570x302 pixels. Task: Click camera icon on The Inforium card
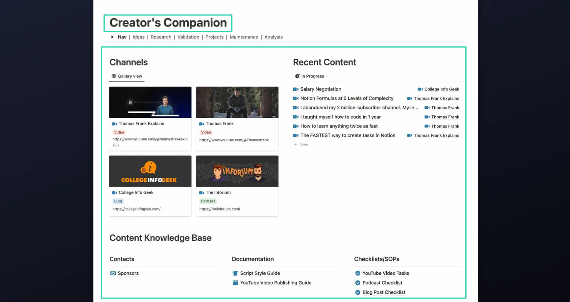pos(201,193)
